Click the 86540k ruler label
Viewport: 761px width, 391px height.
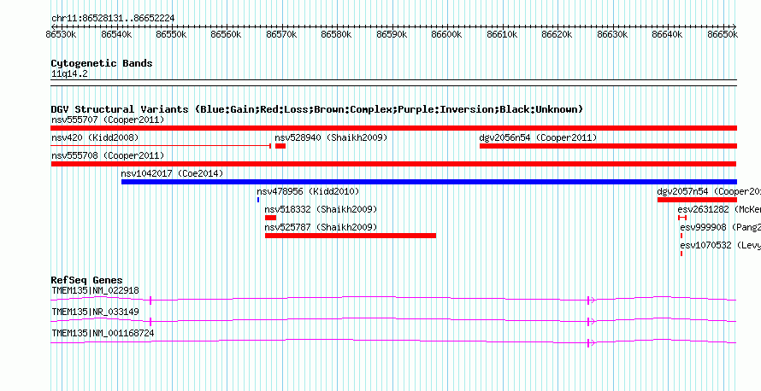click(x=116, y=35)
